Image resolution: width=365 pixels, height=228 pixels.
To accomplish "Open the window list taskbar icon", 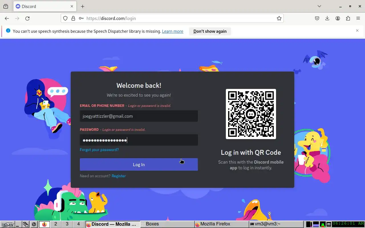I will click(x=26, y=224).
